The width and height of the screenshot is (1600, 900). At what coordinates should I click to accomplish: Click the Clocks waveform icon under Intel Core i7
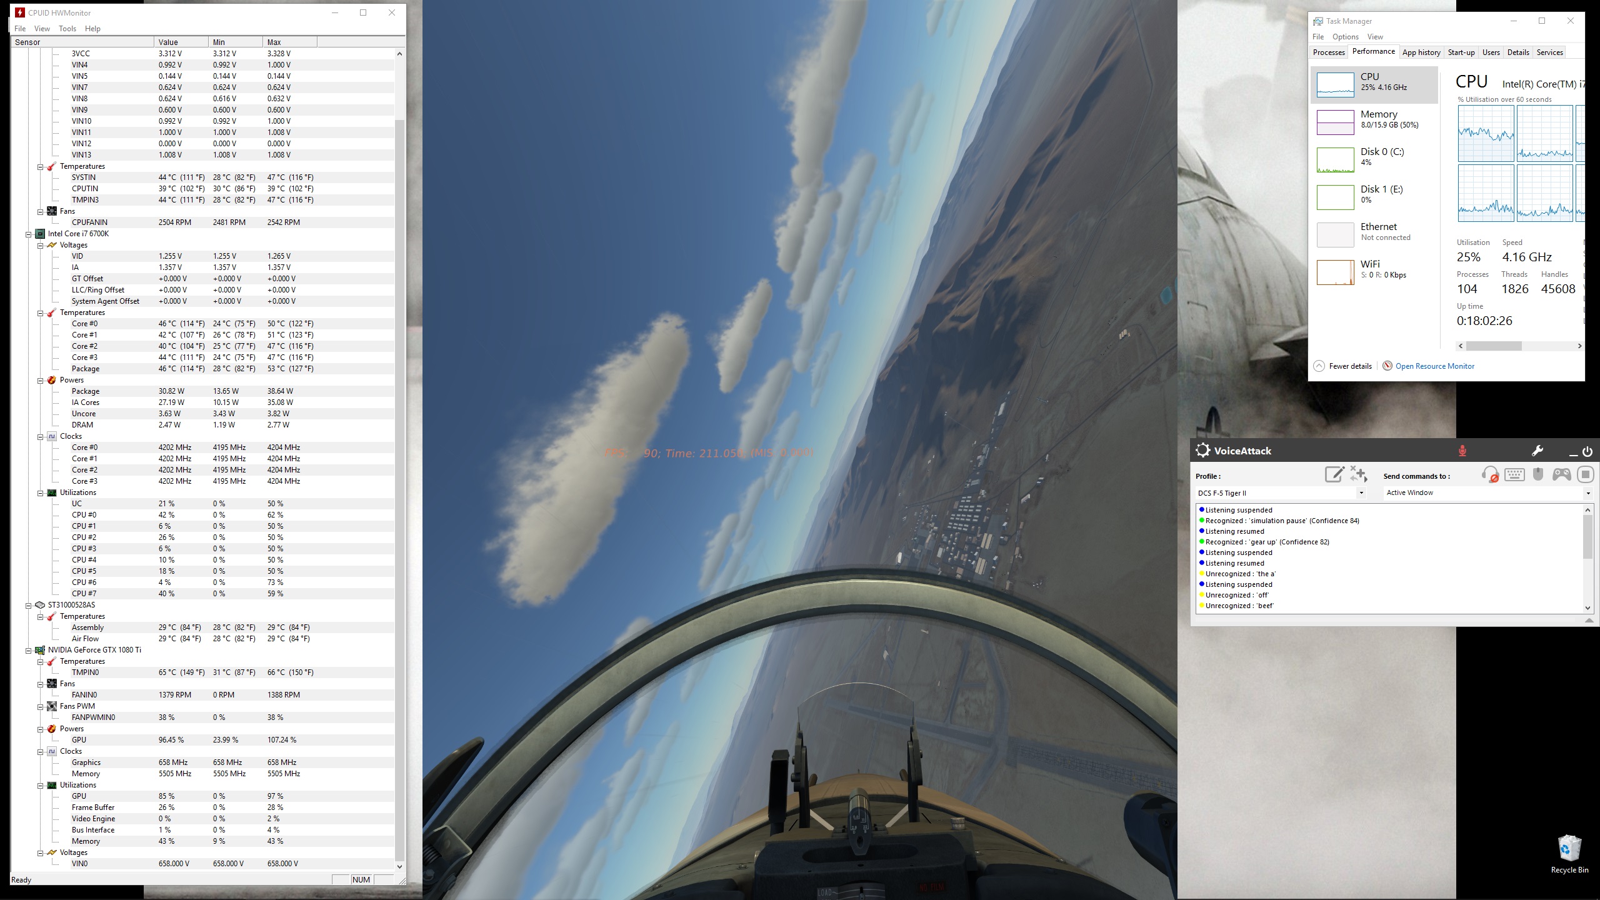52,436
